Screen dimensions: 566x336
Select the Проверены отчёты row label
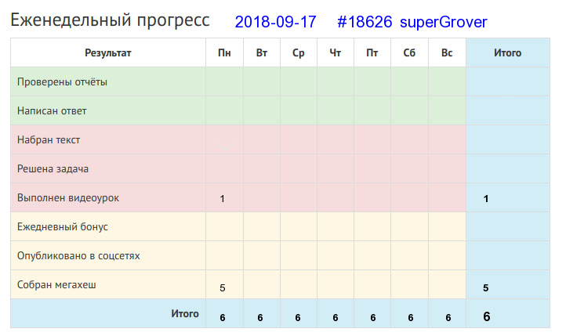pyautogui.click(x=62, y=81)
